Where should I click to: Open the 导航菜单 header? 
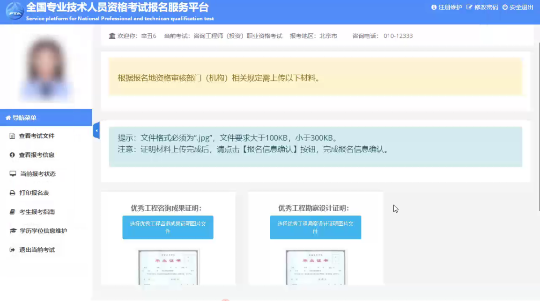(46, 118)
